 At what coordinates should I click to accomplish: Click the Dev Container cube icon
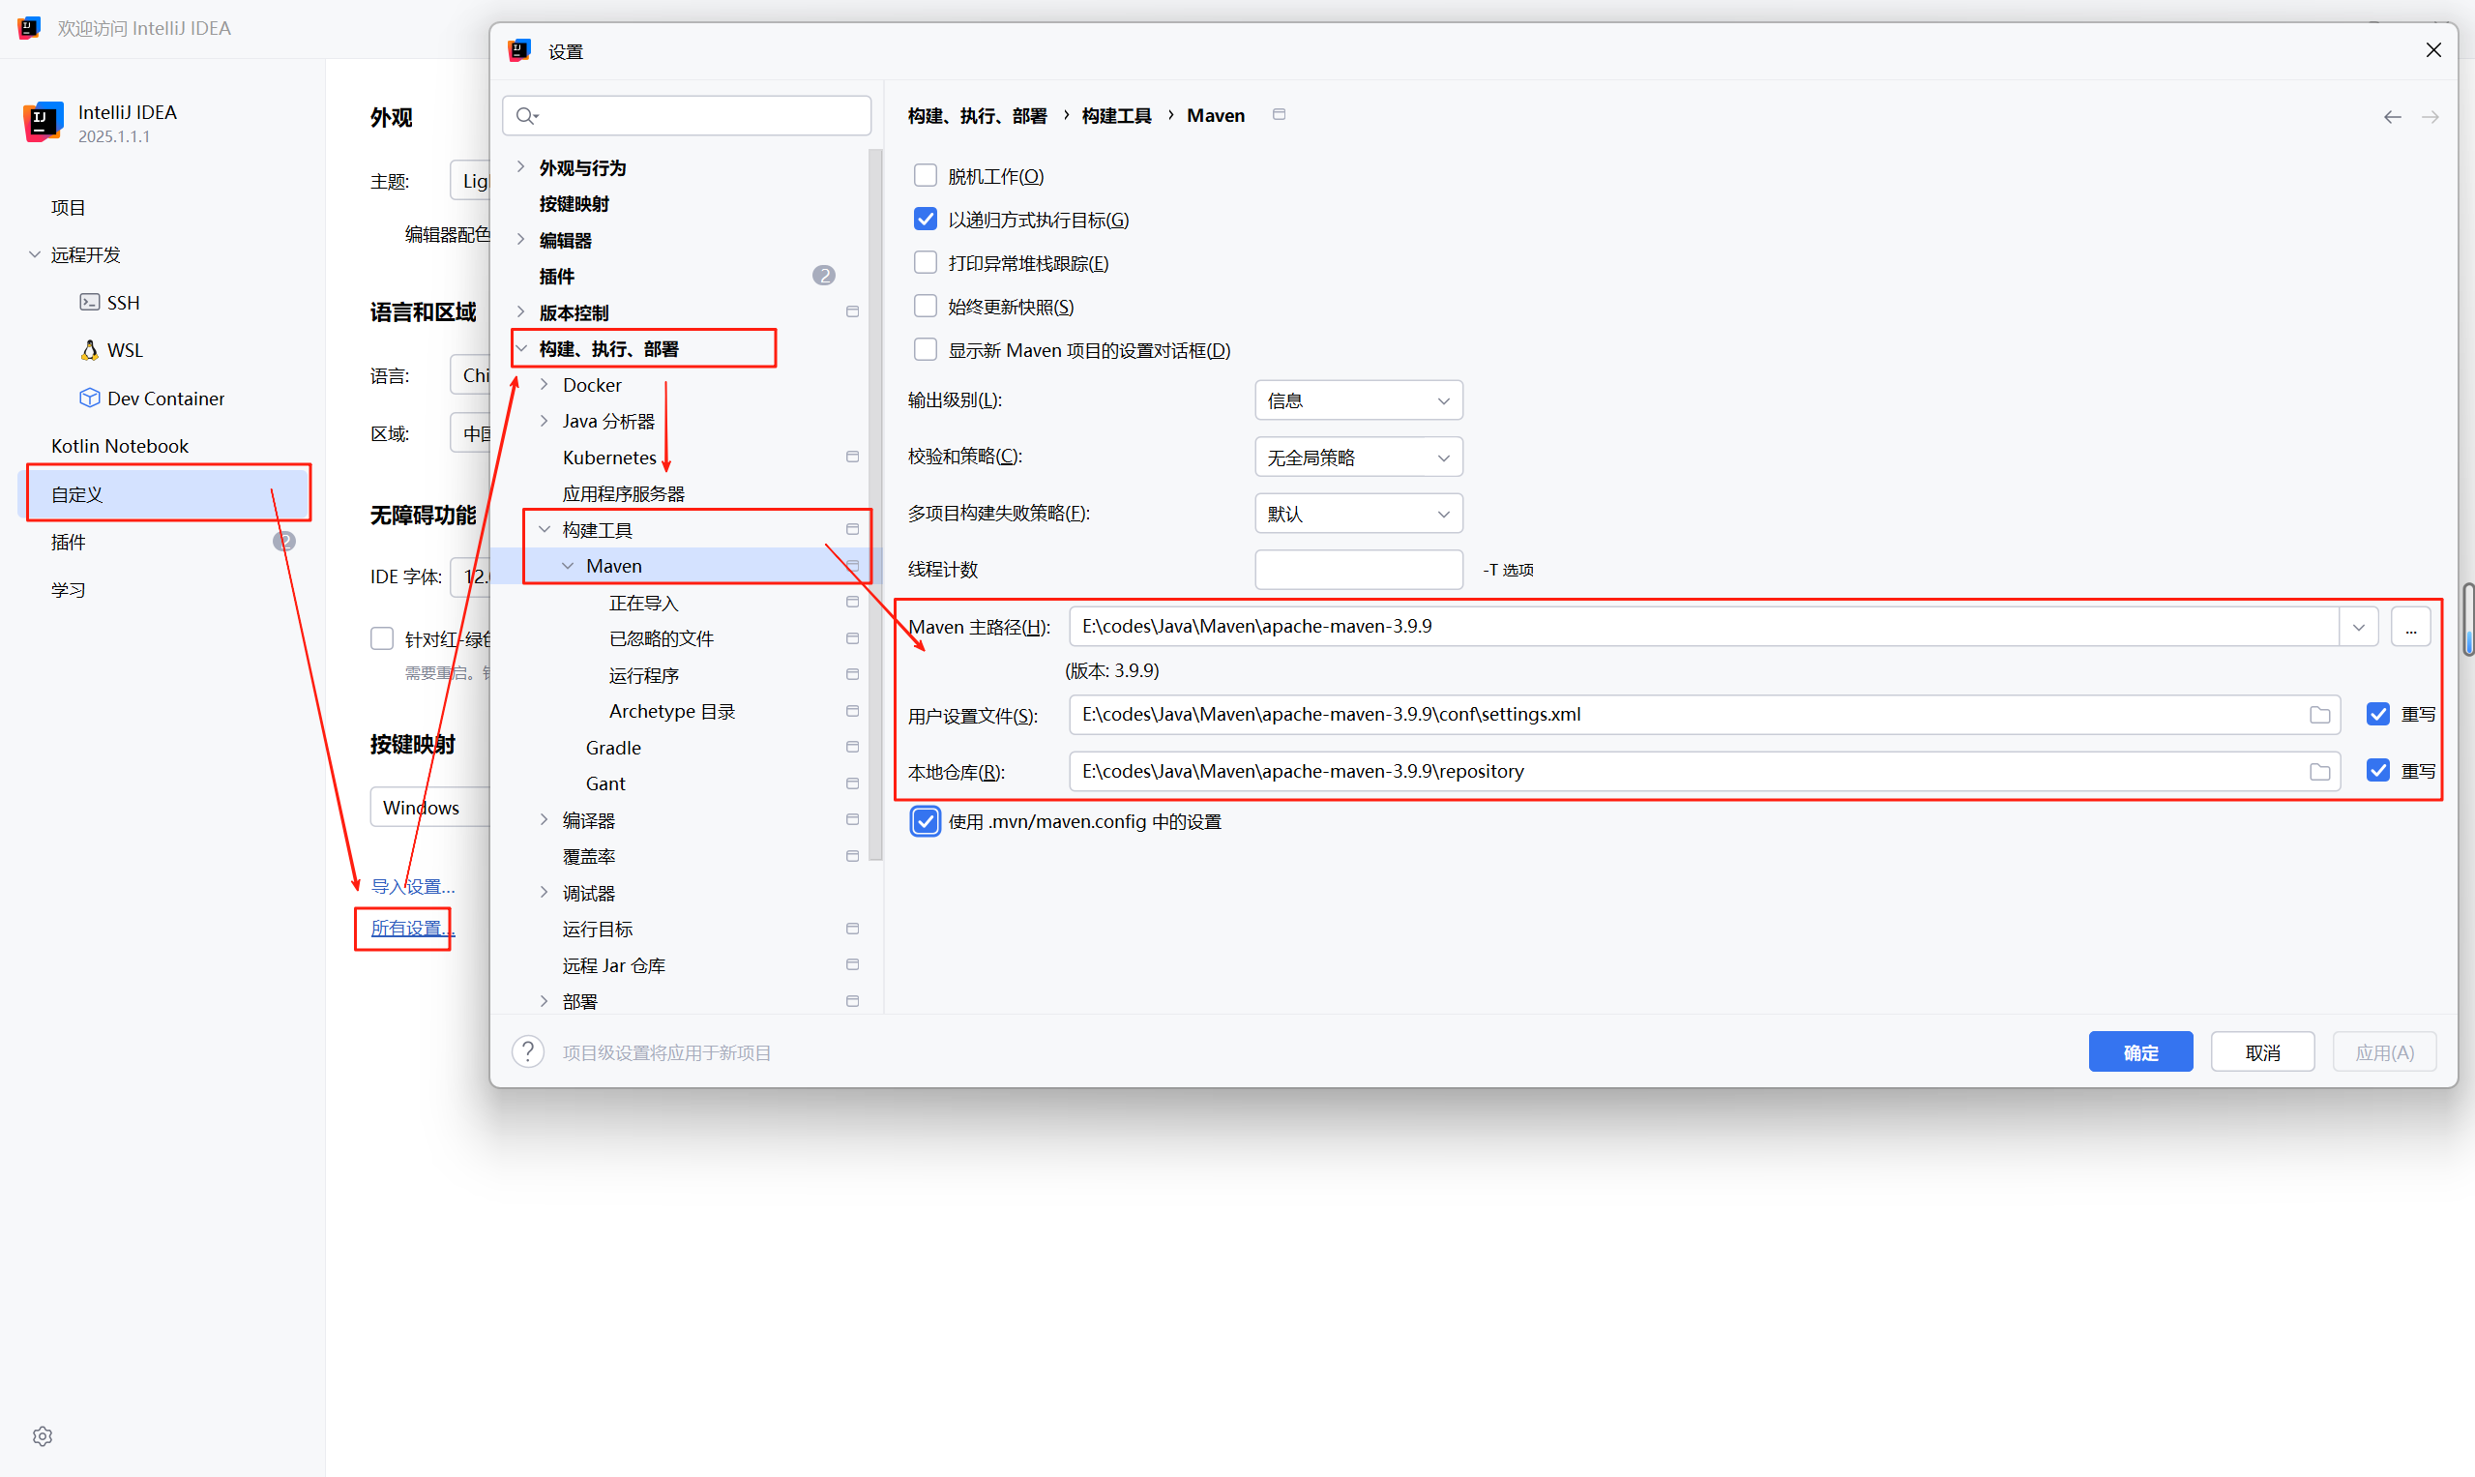[x=90, y=398]
